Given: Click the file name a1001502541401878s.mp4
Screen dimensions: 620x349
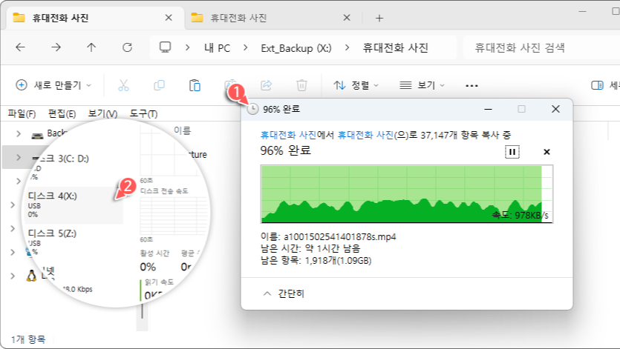Looking at the screenshot, I should pos(340,237).
